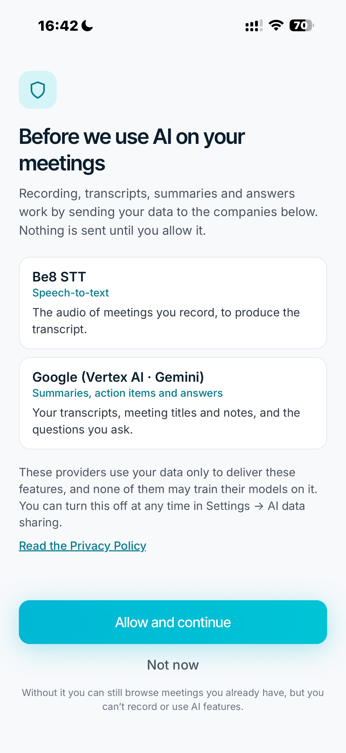Tap the footnote about browsing meetings
This screenshot has width=346, height=753.
click(x=173, y=699)
